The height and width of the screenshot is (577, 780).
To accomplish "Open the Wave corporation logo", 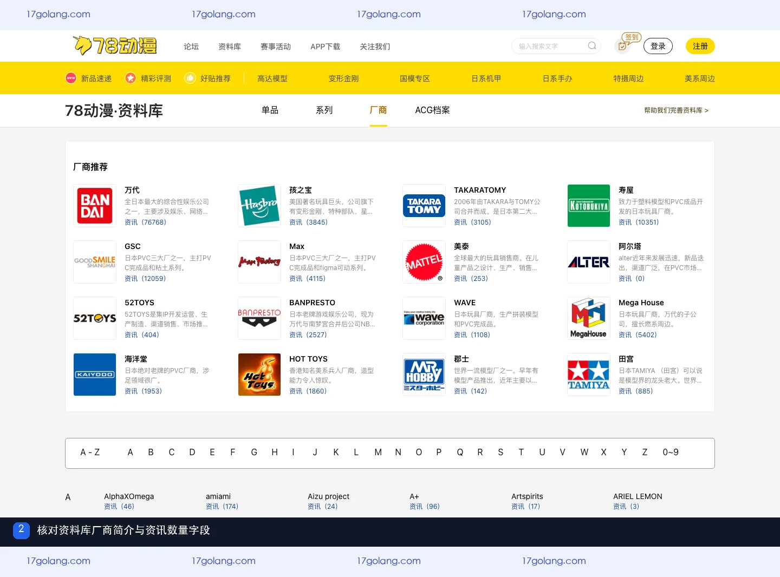I will click(x=424, y=318).
